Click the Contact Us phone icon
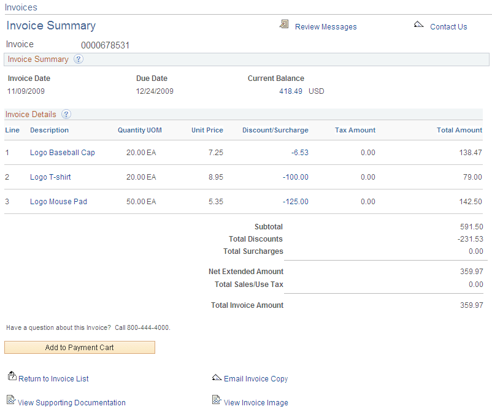This screenshot has width=492, height=409. [419, 25]
